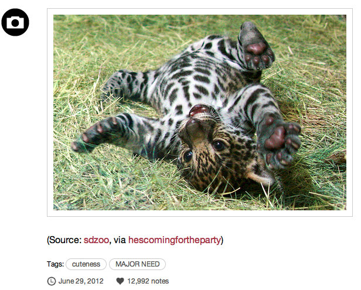The image size is (361, 290).
Task: Click the heart icon beside notes
Action: 120,281
